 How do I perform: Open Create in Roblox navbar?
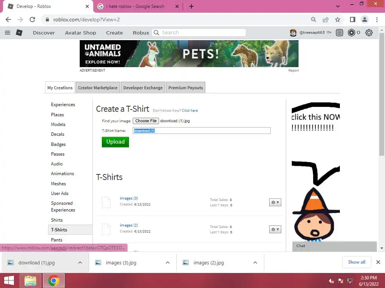click(114, 33)
